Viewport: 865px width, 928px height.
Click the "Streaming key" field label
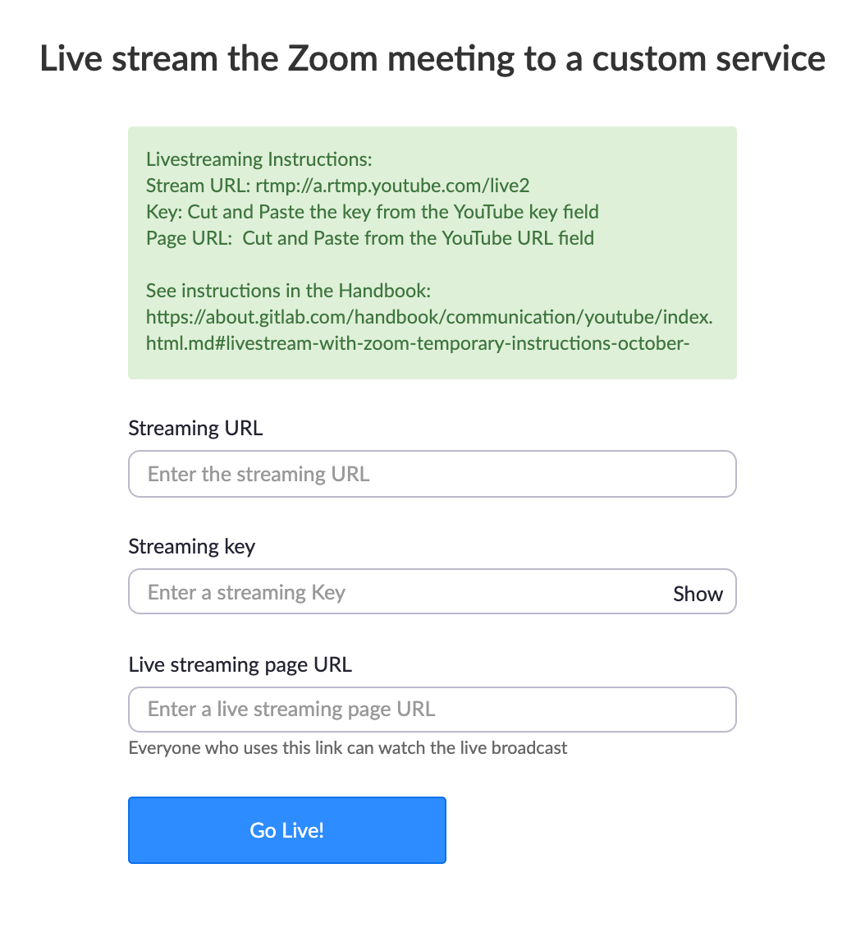point(191,546)
